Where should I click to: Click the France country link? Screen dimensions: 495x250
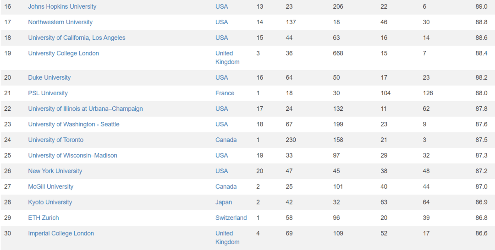pos(225,93)
